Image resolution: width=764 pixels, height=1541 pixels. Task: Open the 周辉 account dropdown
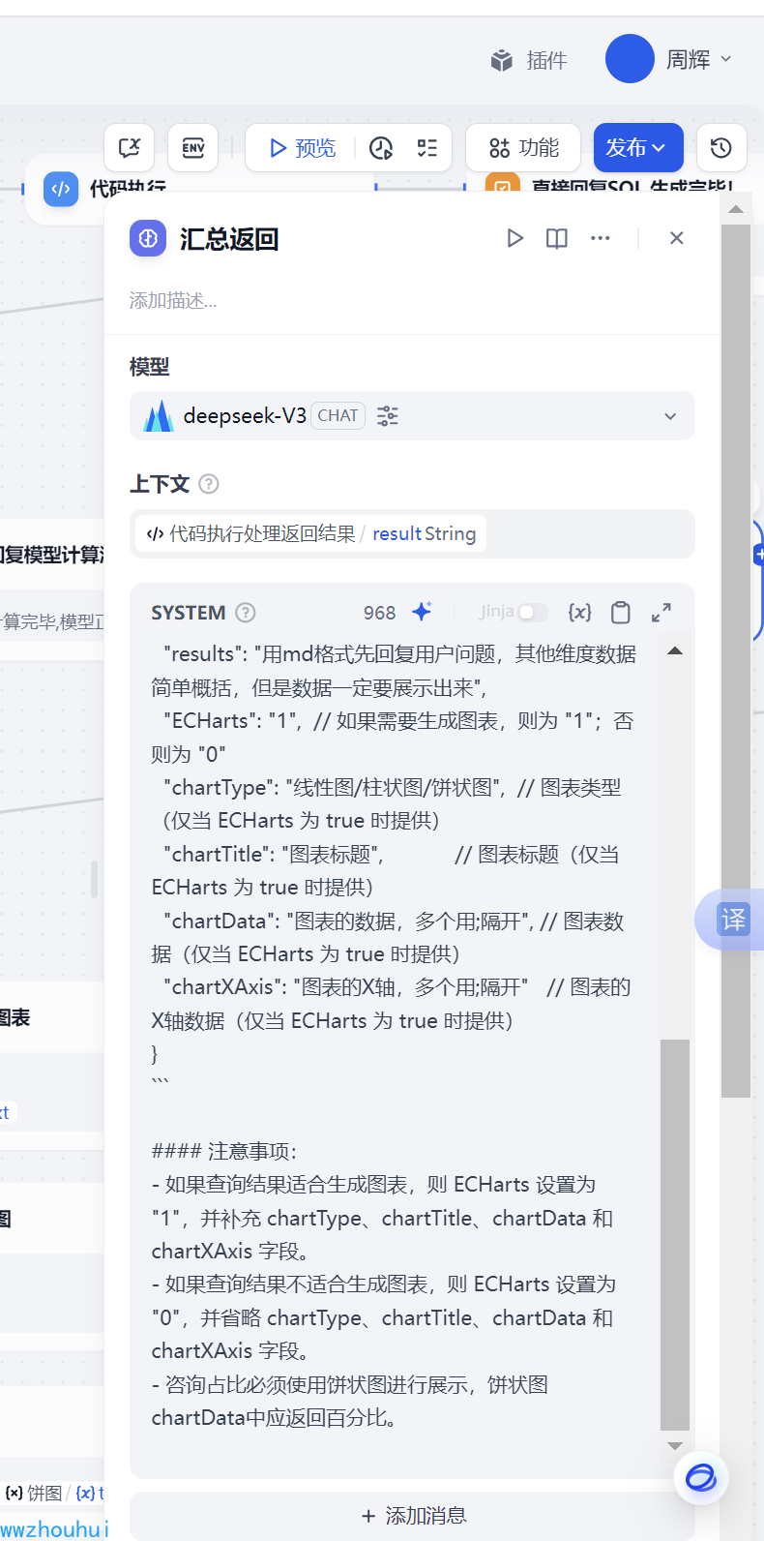[698, 60]
